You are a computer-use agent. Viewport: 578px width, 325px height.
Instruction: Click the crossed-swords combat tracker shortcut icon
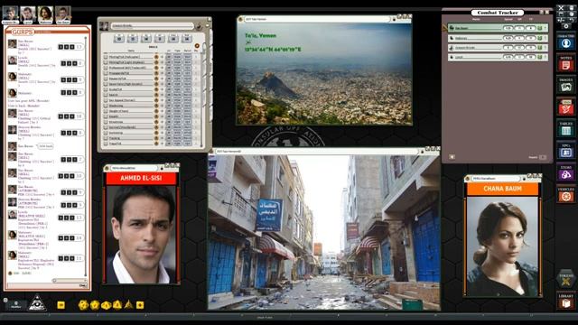[x=561, y=8]
